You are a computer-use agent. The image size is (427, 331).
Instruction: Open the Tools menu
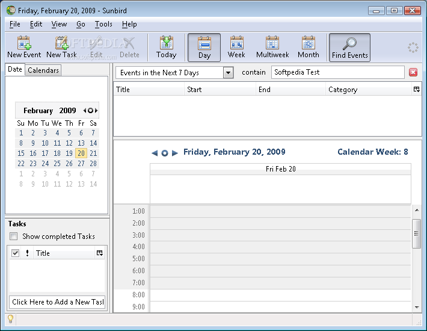[103, 24]
